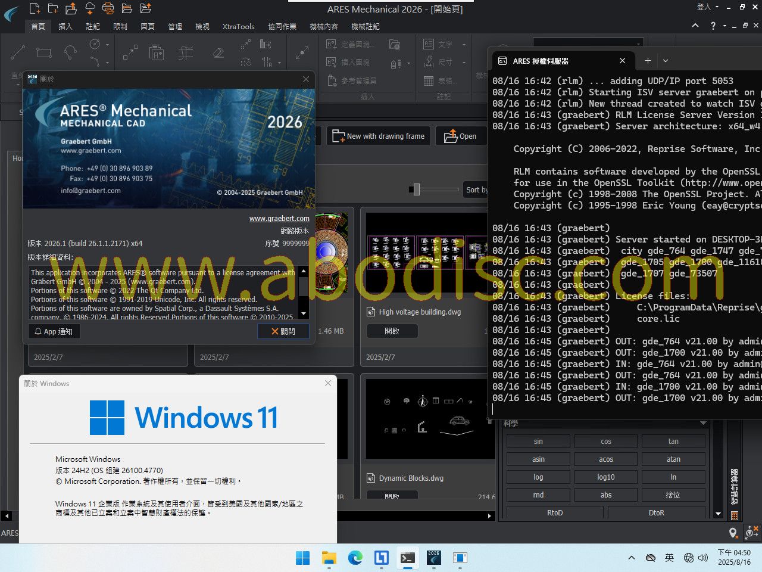Open terminal new-tab dropdown chevron
Image resolution: width=762 pixels, height=572 pixels.
(666, 60)
